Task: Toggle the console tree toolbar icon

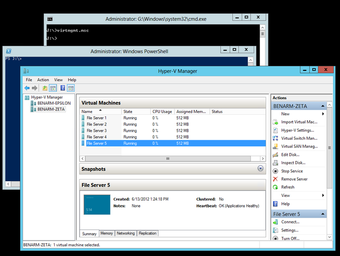Action: 53,88
